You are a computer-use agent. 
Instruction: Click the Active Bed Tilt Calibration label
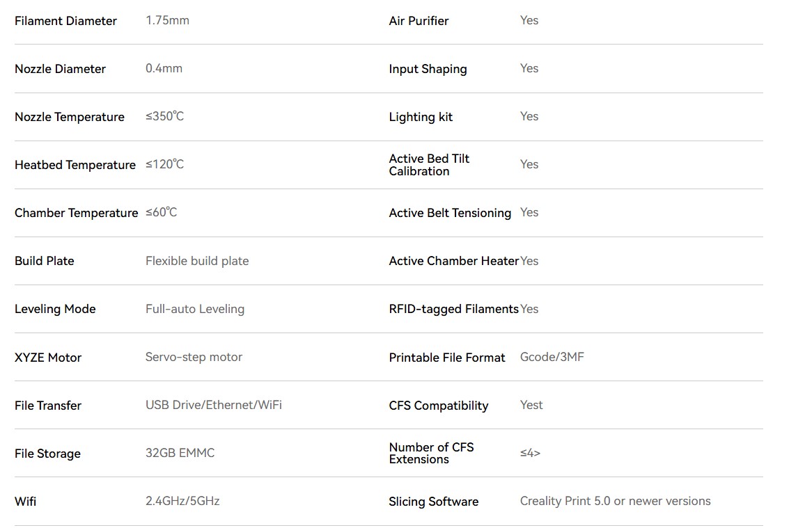(x=429, y=165)
